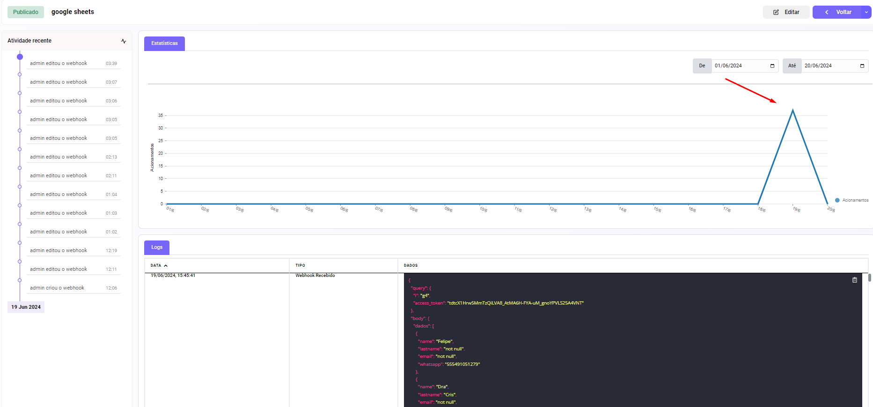Expand the dropdown arrow beside Voltar
Viewport: 873px width, 407px height.
[866, 12]
